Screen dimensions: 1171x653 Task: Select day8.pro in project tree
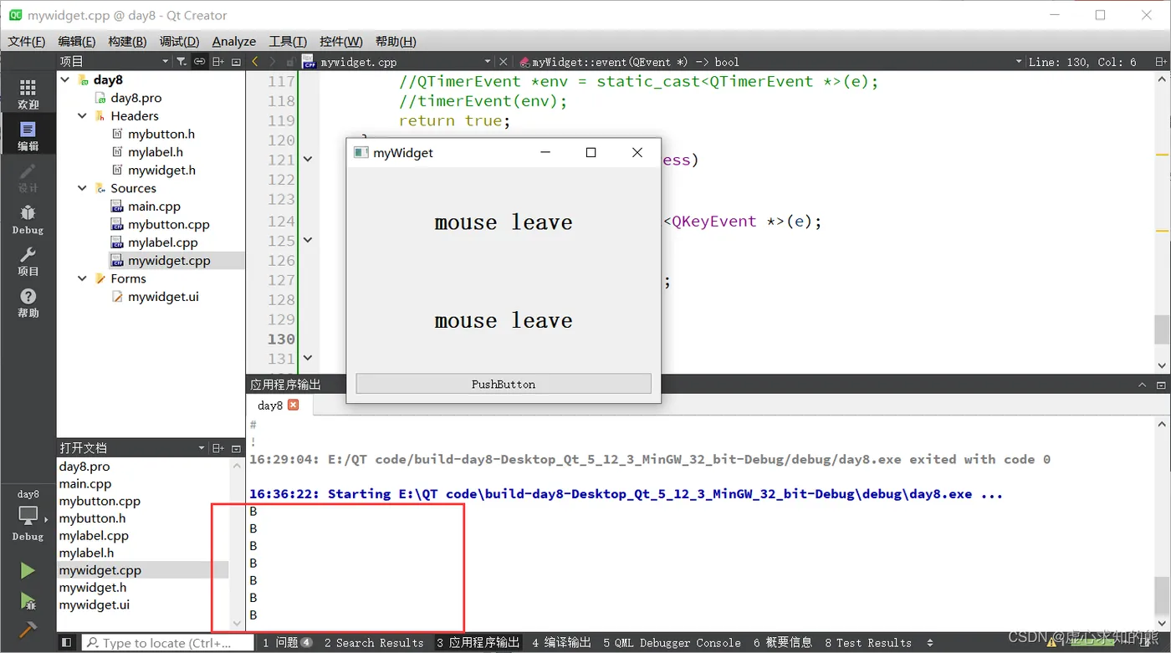[136, 98]
